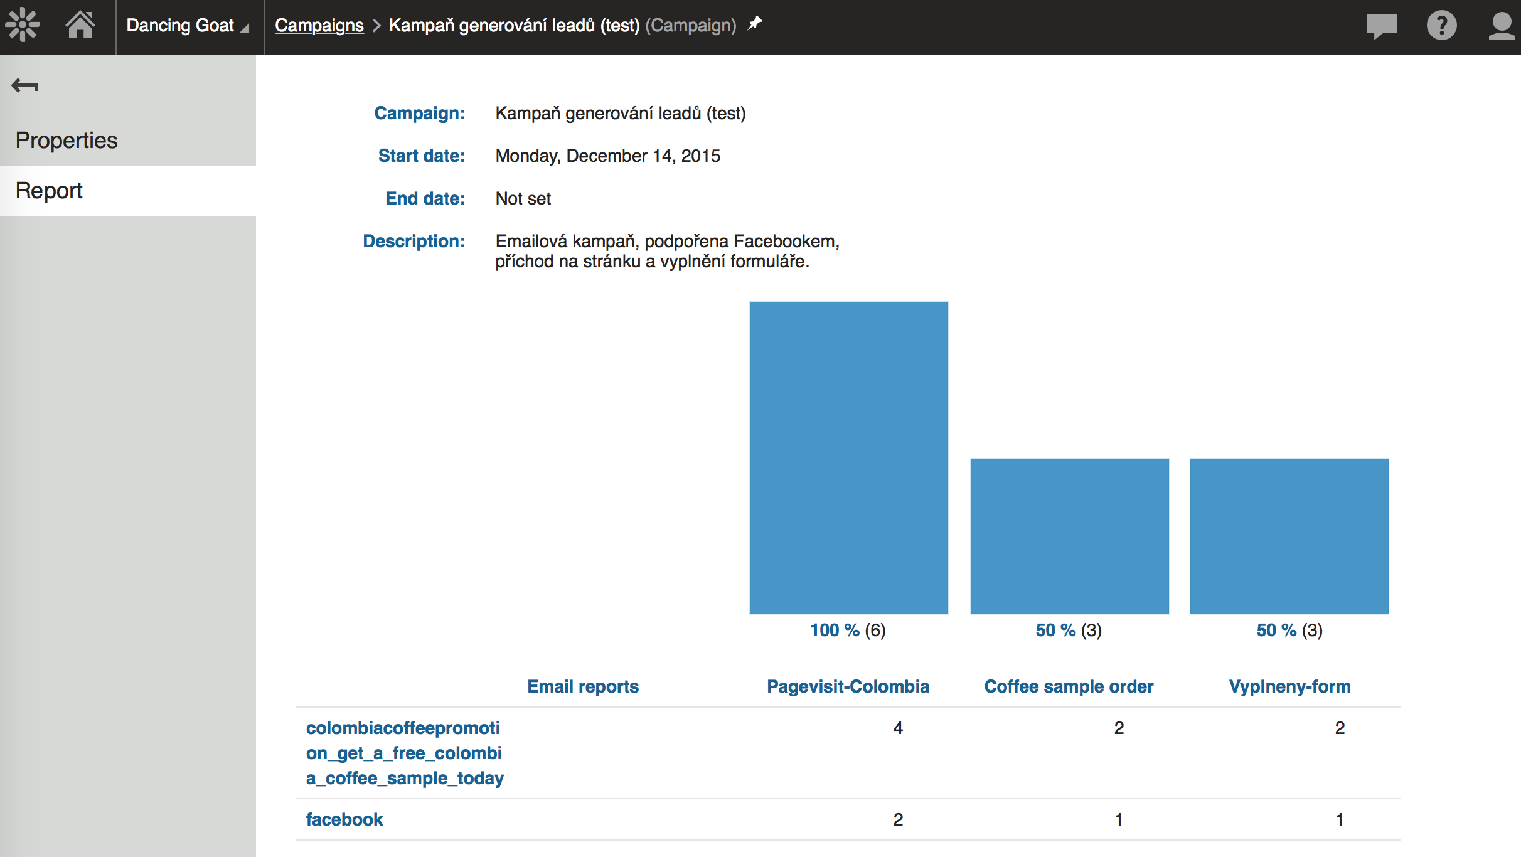Click the help question mark icon
Viewport: 1521px width, 857px height.
pos(1441,26)
